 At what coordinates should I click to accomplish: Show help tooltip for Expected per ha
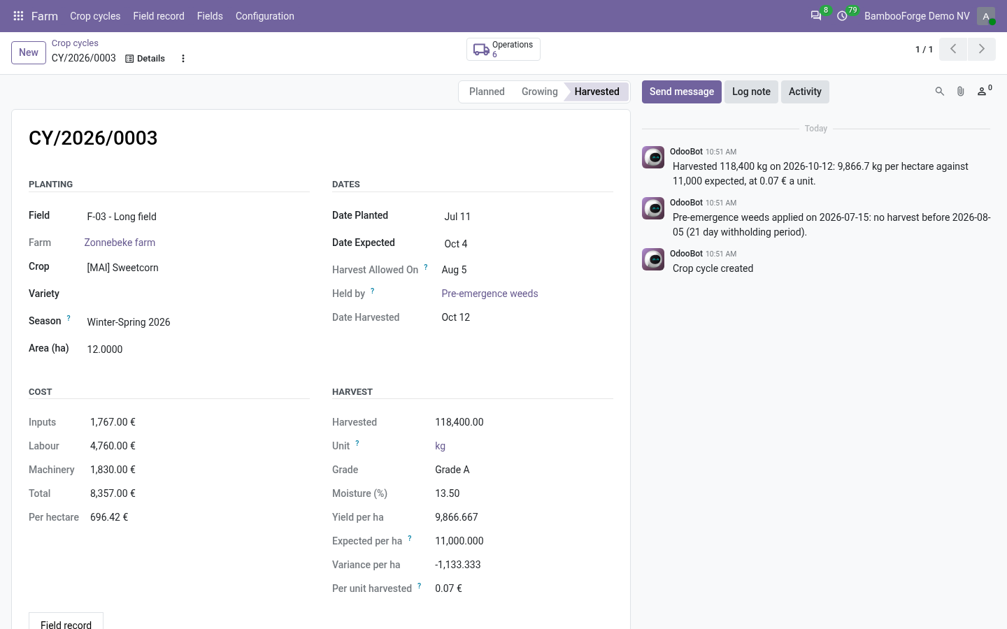point(410,538)
